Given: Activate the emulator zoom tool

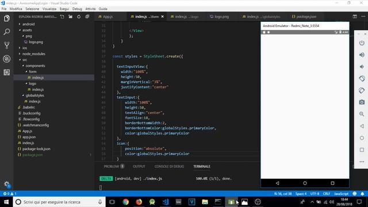Looking at the screenshot, I should [x=362, y=114].
